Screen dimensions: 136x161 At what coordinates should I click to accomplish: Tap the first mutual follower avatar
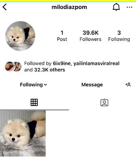point(10,67)
